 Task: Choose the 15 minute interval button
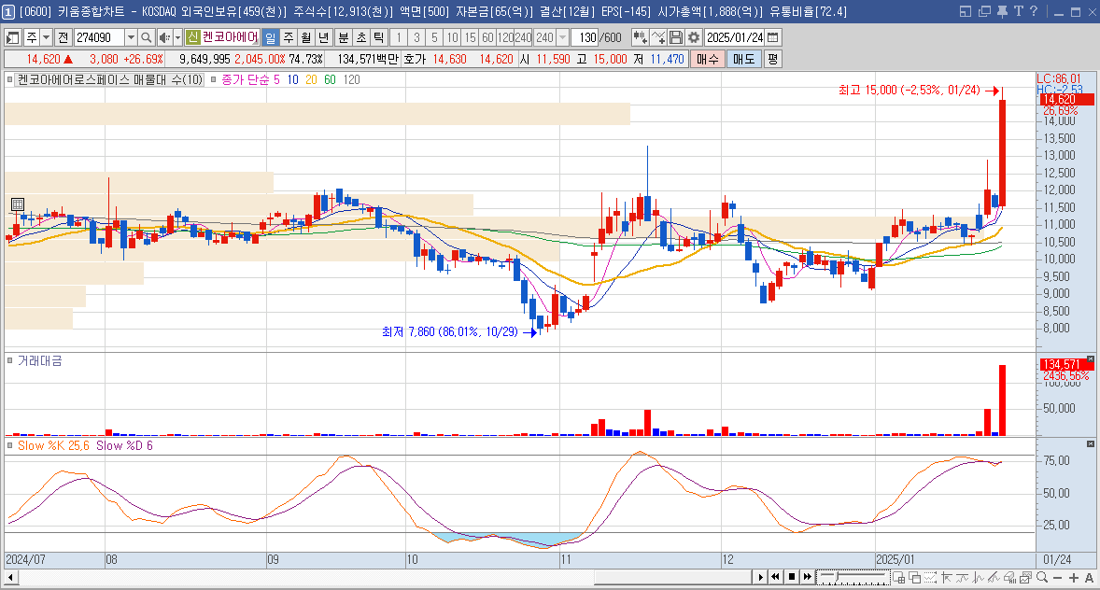pos(470,37)
